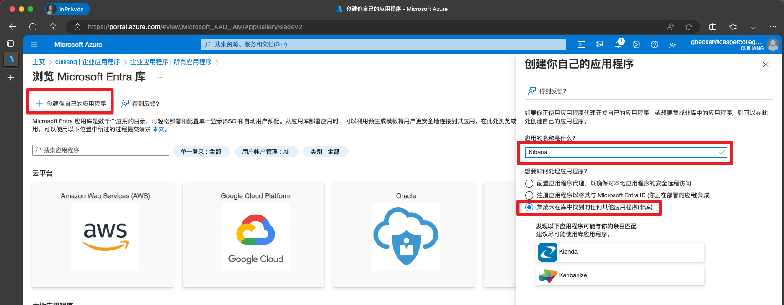Open the Google Cloud Platform card
Viewport: 784px width, 305px height.
tap(253, 235)
